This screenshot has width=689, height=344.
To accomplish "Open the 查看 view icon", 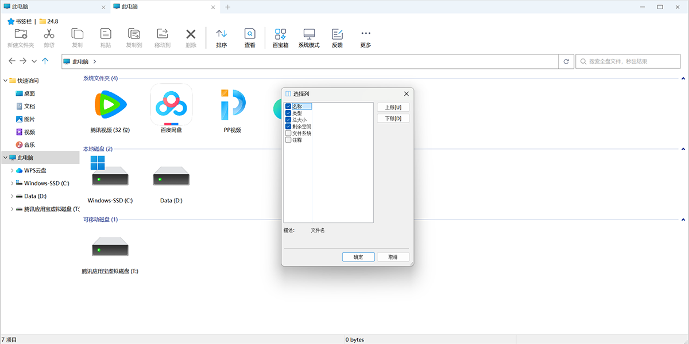I will point(250,34).
